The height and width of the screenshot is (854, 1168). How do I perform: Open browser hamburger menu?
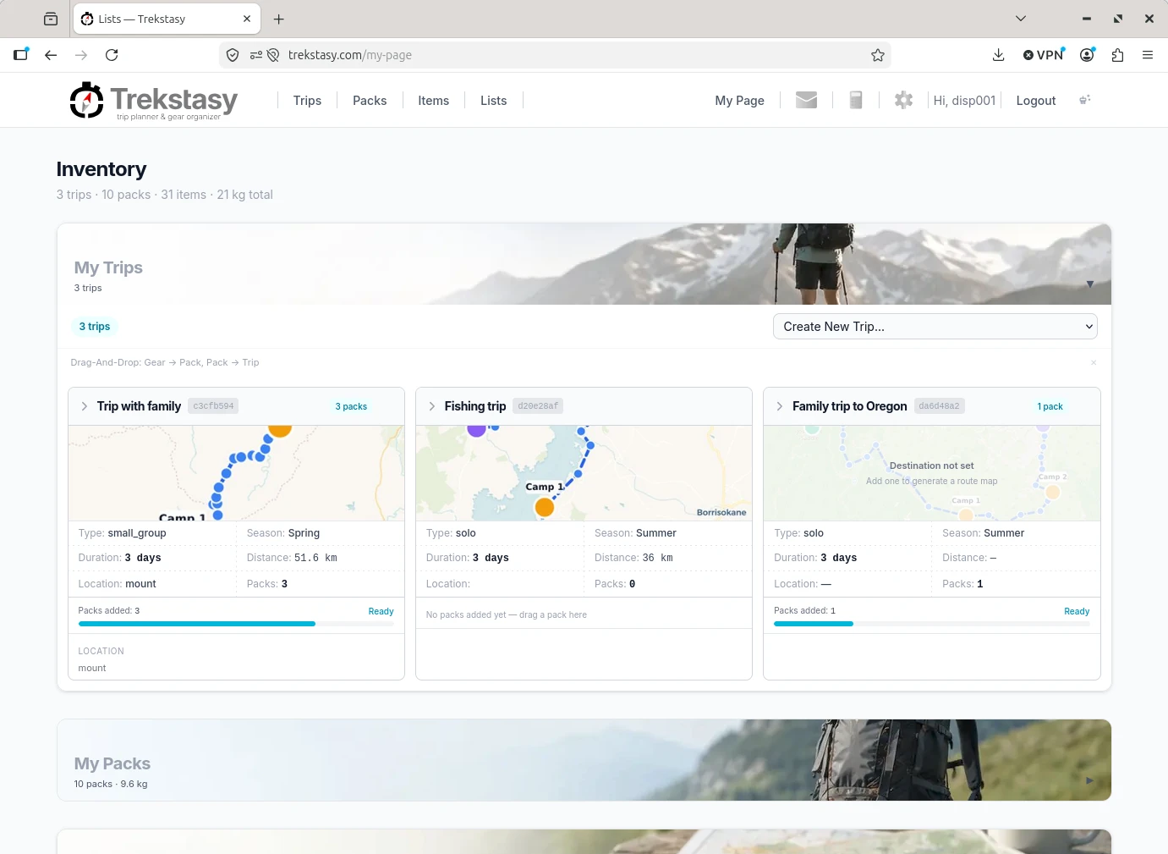(x=1148, y=55)
